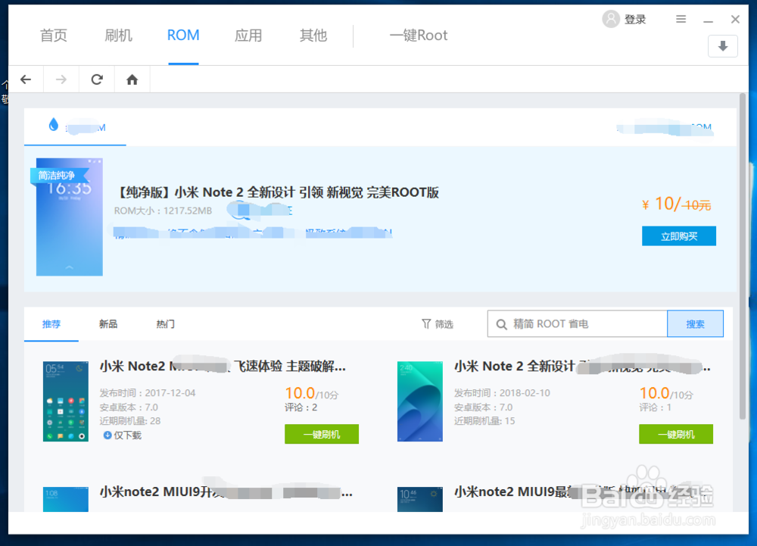757x546 pixels.
Task: Click the 仅下载 download-only icon
Action: [107, 435]
